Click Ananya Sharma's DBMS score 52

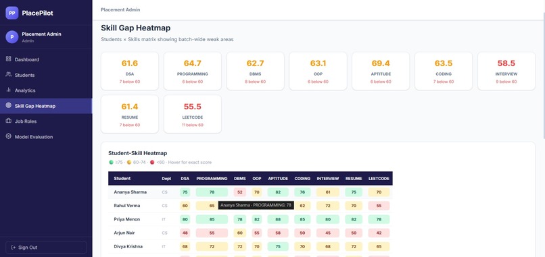coord(240,192)
